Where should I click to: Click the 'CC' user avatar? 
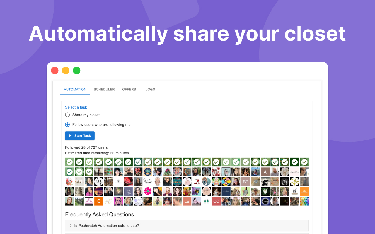(216, 201)
